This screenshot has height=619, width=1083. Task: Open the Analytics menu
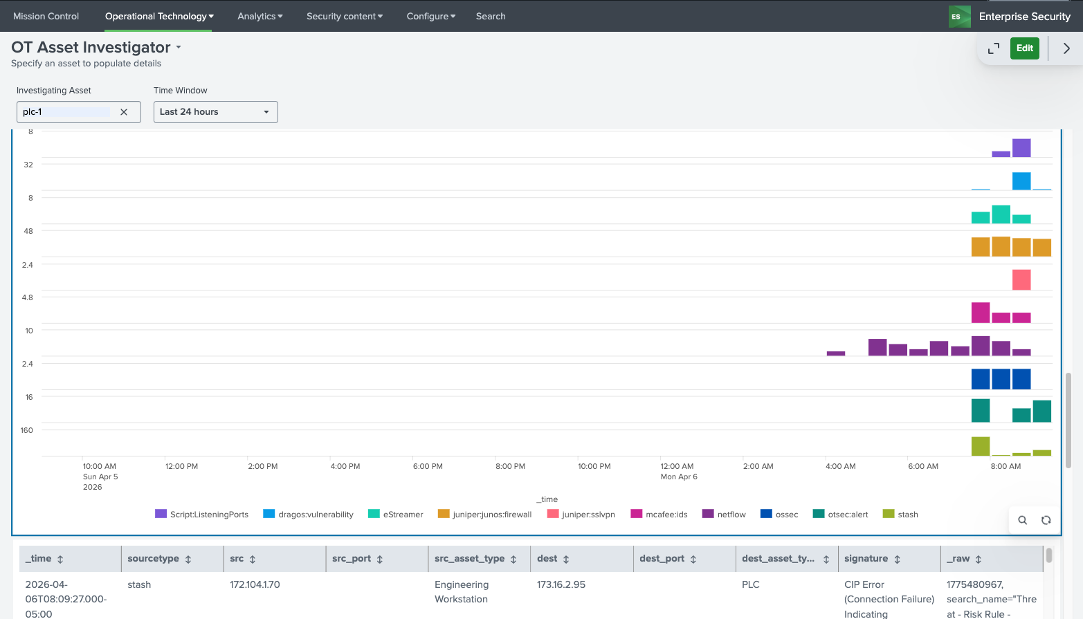tap(260, 16)
